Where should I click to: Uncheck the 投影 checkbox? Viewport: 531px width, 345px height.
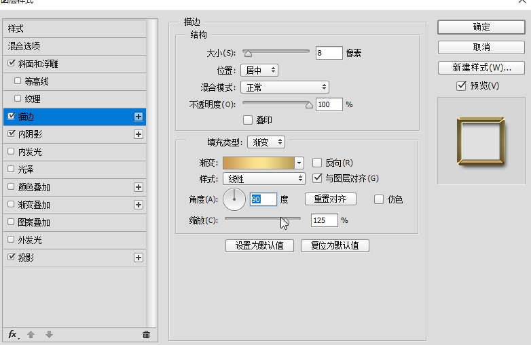click(11, 257)
